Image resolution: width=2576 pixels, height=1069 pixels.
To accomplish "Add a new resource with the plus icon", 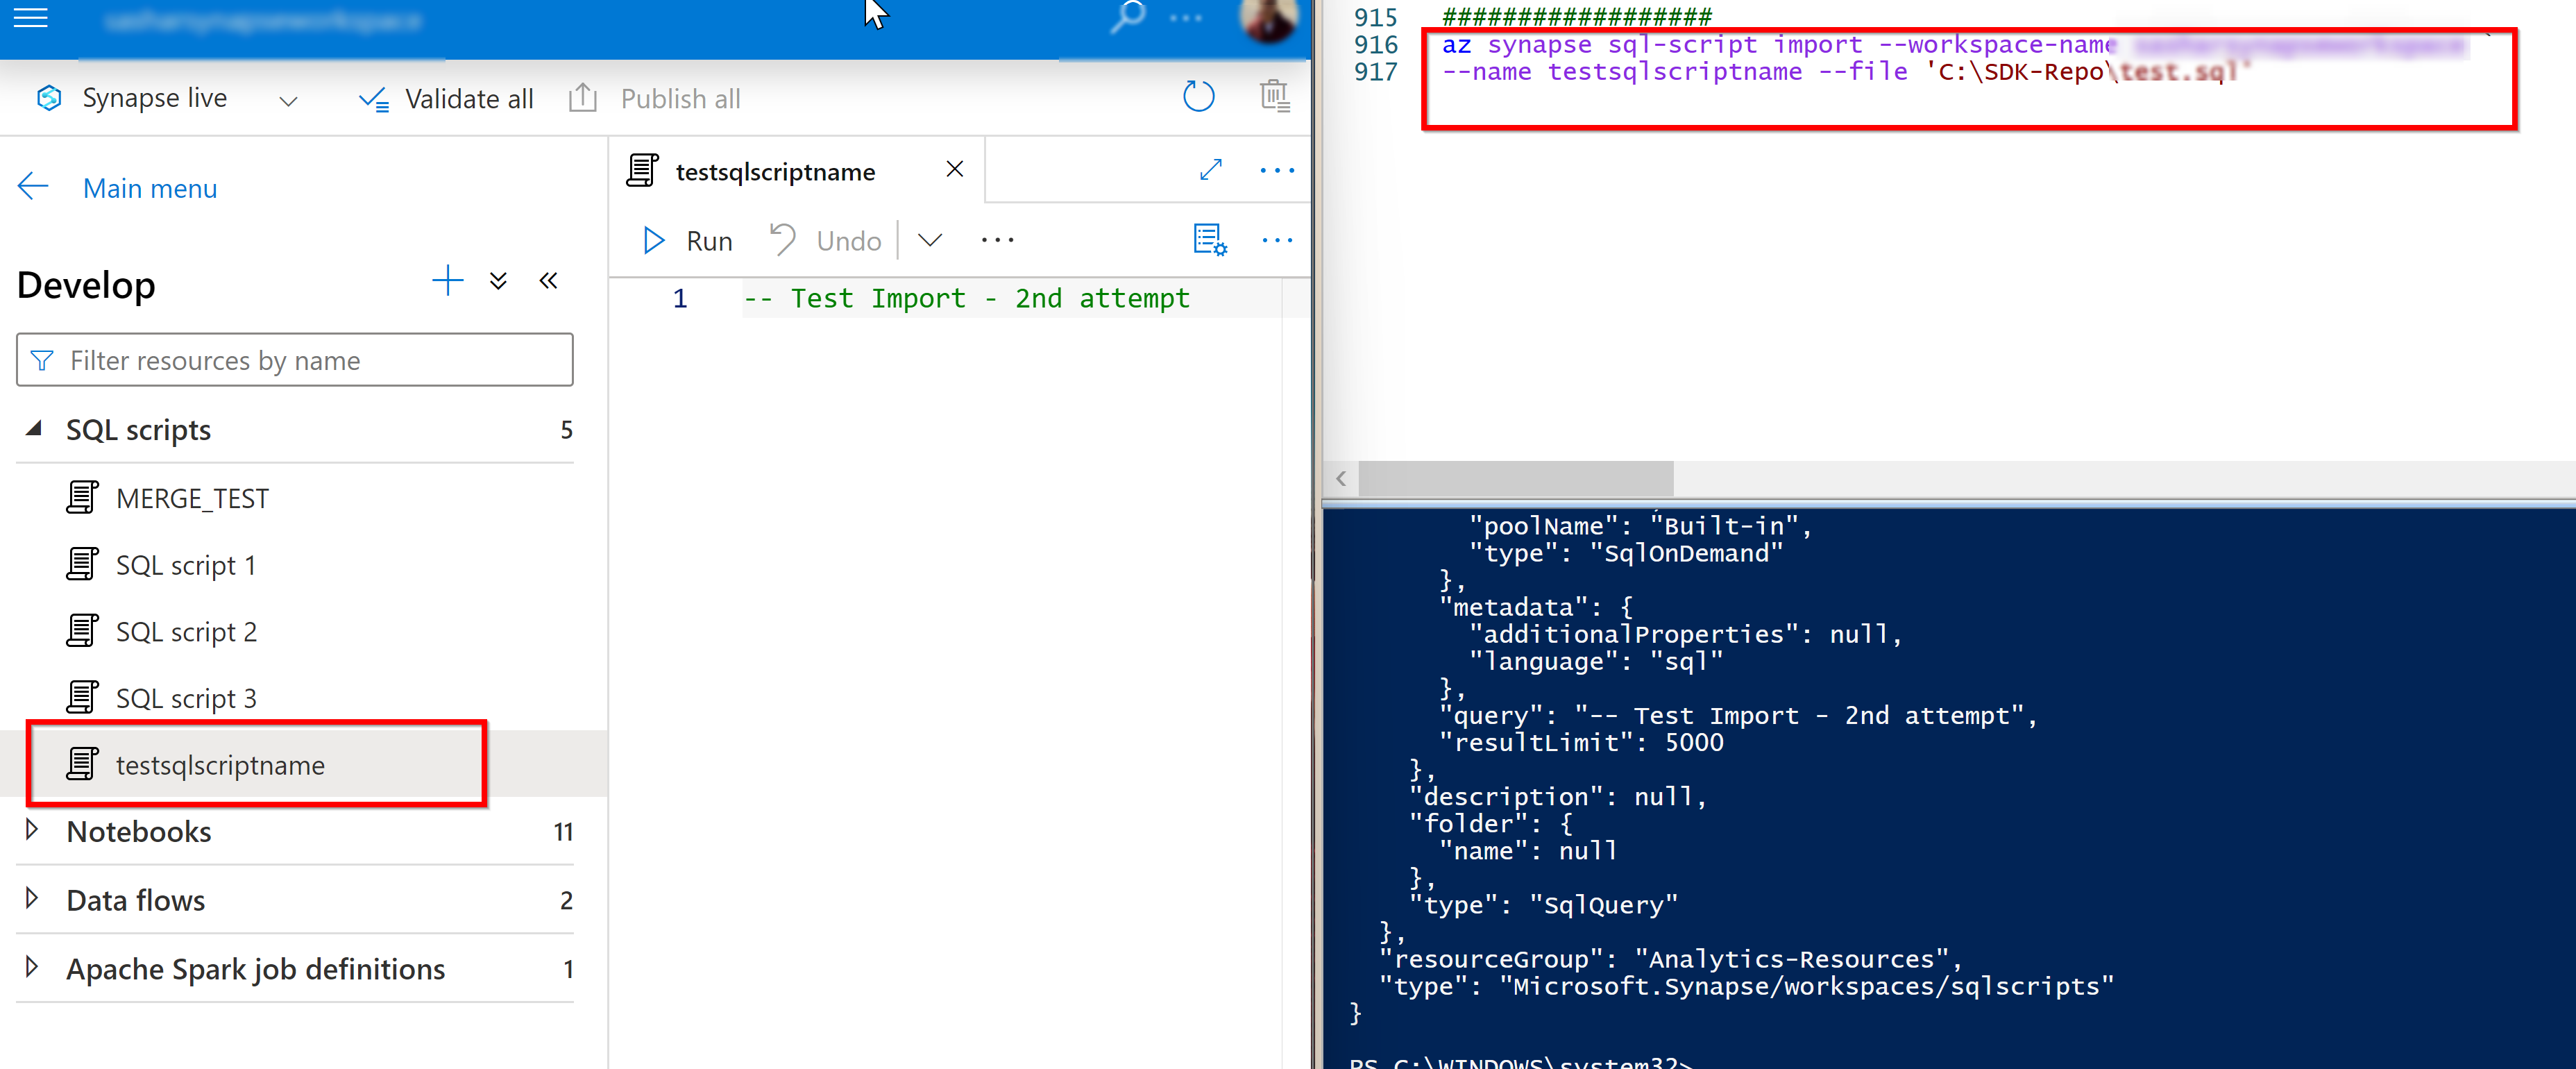I will click(447, 281).
